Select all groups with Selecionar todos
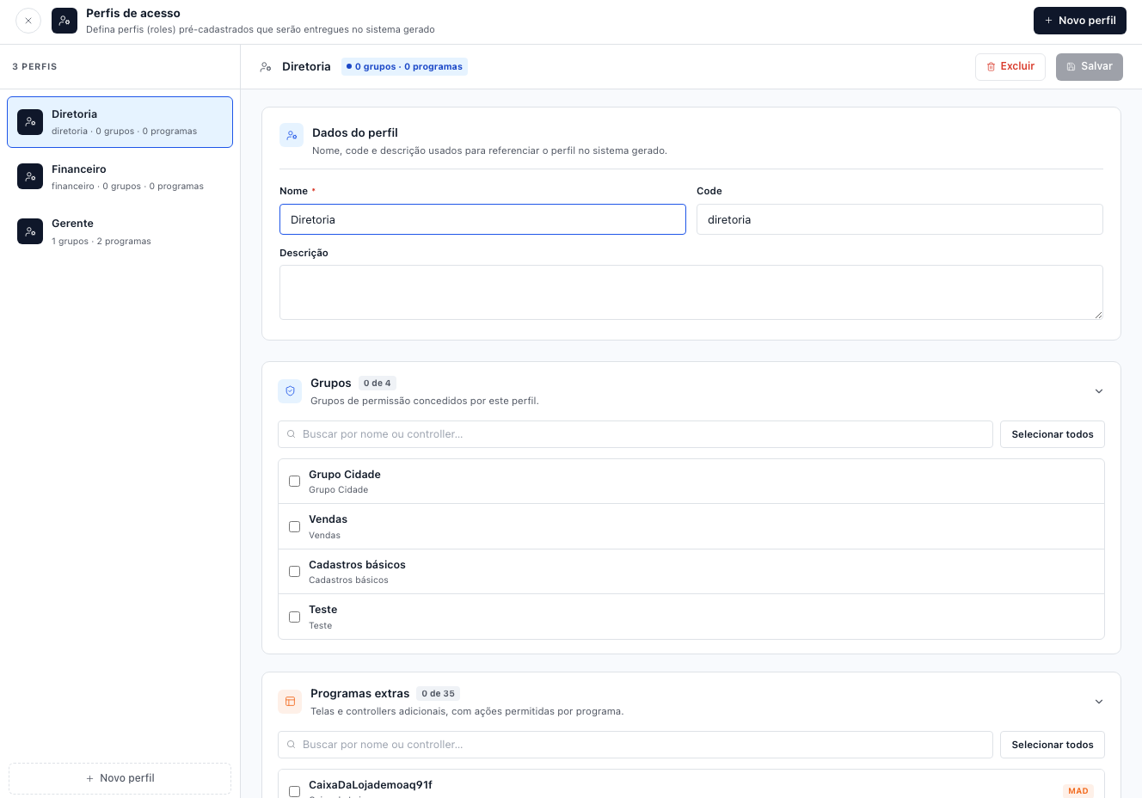The width and height of the screenshot is (1142, 798). (x=1053, y=434)
